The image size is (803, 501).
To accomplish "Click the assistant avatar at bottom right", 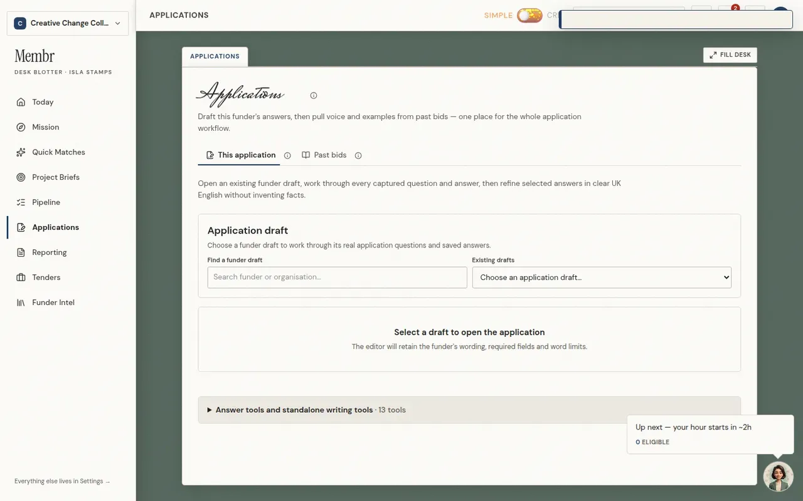I will point(778,477).
